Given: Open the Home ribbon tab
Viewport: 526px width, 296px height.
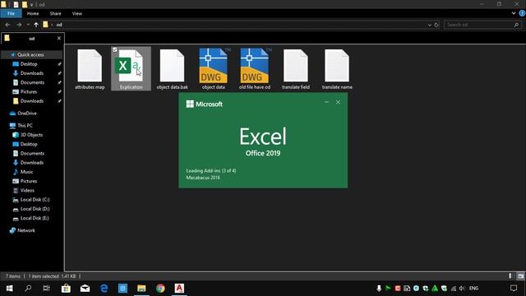Looking at the screenshot, I should click(x=33, y=13).
